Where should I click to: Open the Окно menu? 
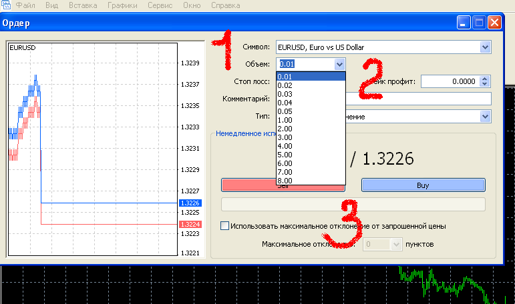click(x=192, y=5)
